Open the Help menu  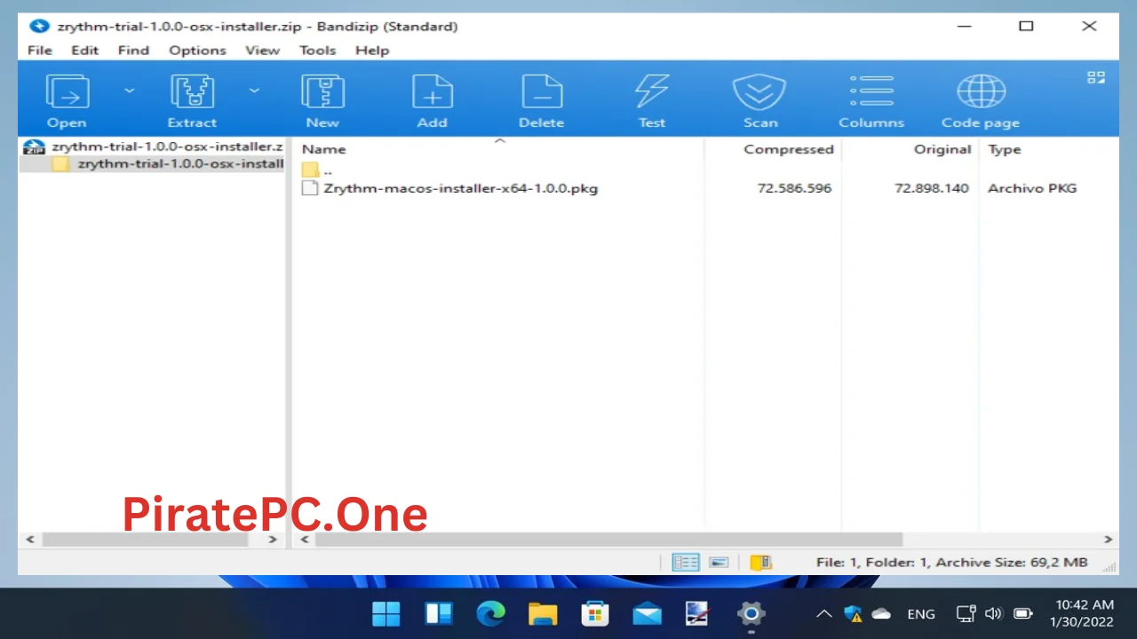coord(372,50)
